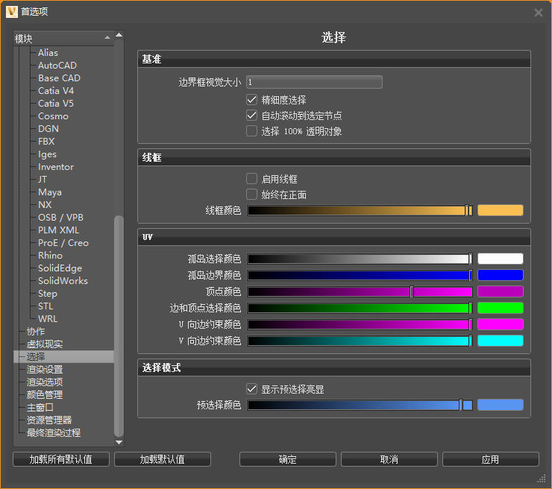
Task: Click the 孤岛选择颜色 gradient slider
Action: tap(360, 259)
